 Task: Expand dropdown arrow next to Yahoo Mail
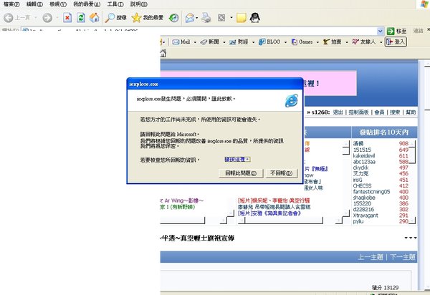click(x=195, y=42)
